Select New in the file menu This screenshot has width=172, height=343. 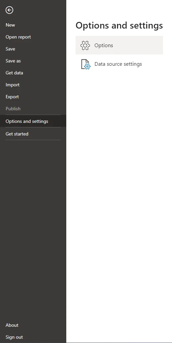(10, 25)
